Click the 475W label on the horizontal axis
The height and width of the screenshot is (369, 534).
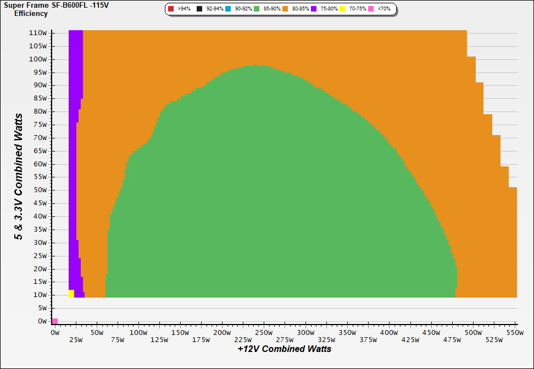tap(451, 340)
